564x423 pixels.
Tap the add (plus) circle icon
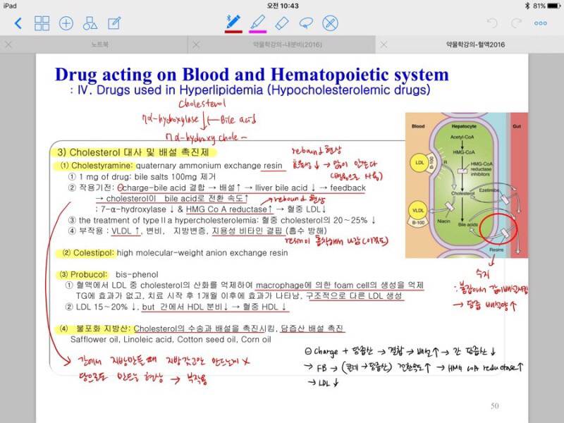pyautogui.click(x=66, y=23)
